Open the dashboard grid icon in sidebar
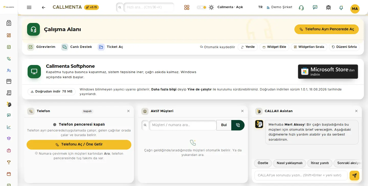Screen dimensions: 368x186 pyautogui.click(x=9, y=35)
